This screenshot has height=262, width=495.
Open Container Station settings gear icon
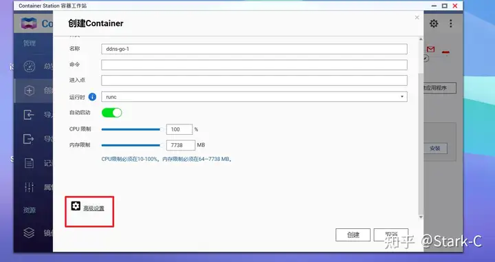[x=434, y=23]
